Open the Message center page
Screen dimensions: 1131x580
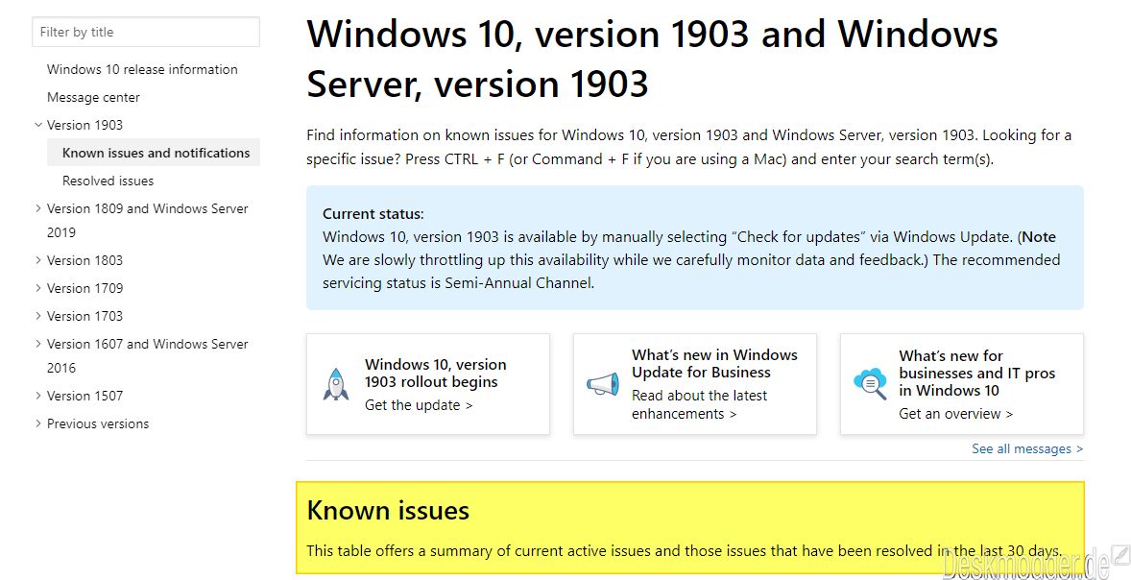click(x=93, y=97)
